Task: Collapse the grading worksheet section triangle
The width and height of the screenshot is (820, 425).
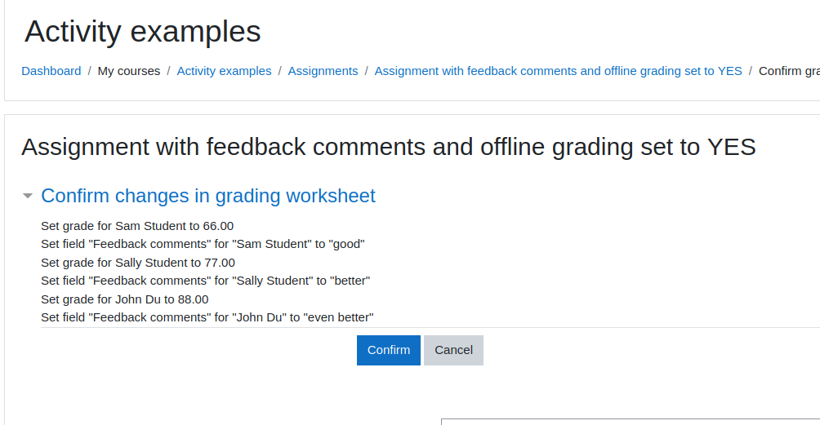Action: [28, 197]
